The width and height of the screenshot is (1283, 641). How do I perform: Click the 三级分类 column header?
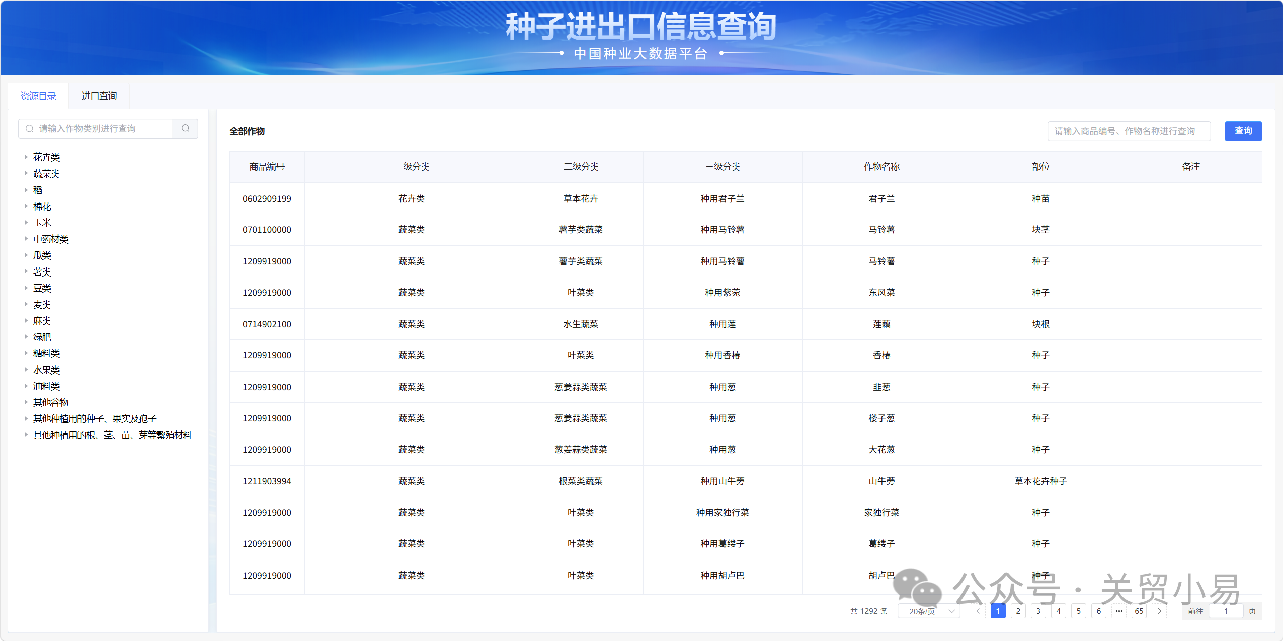pyautogui.click(x=723, y=167)
